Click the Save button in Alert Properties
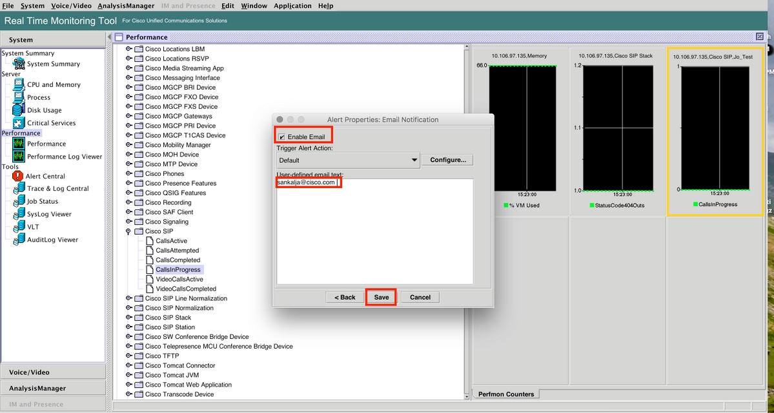Image resolution: width=774 pixels, height=413 pixels. pos(381,297)
